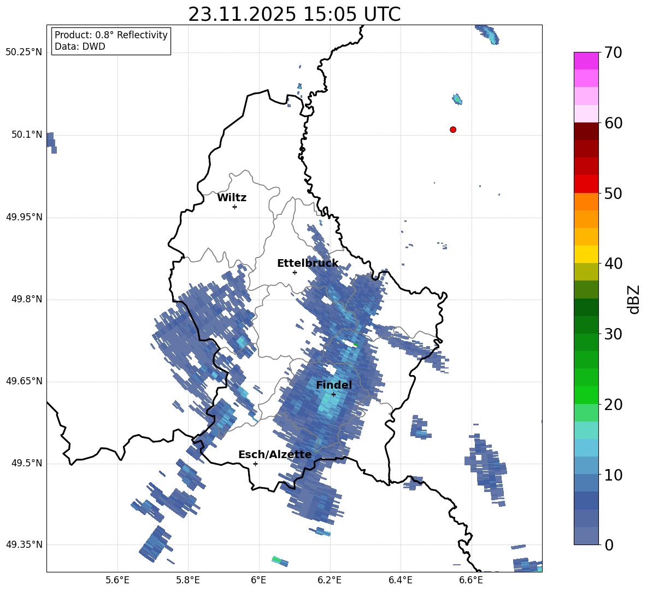Click the red dot radar marker
Viewport: 647px width, 591px height.
tap(452, 130)
